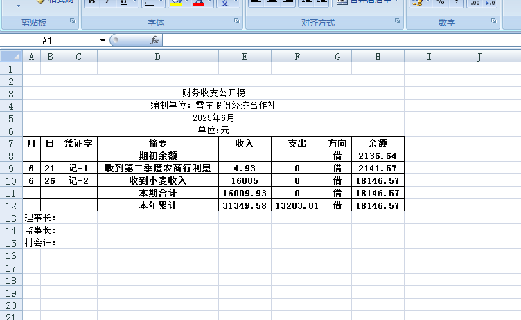
Task: Open the 字体 group dialog launcher
Action: click(237, 22)
